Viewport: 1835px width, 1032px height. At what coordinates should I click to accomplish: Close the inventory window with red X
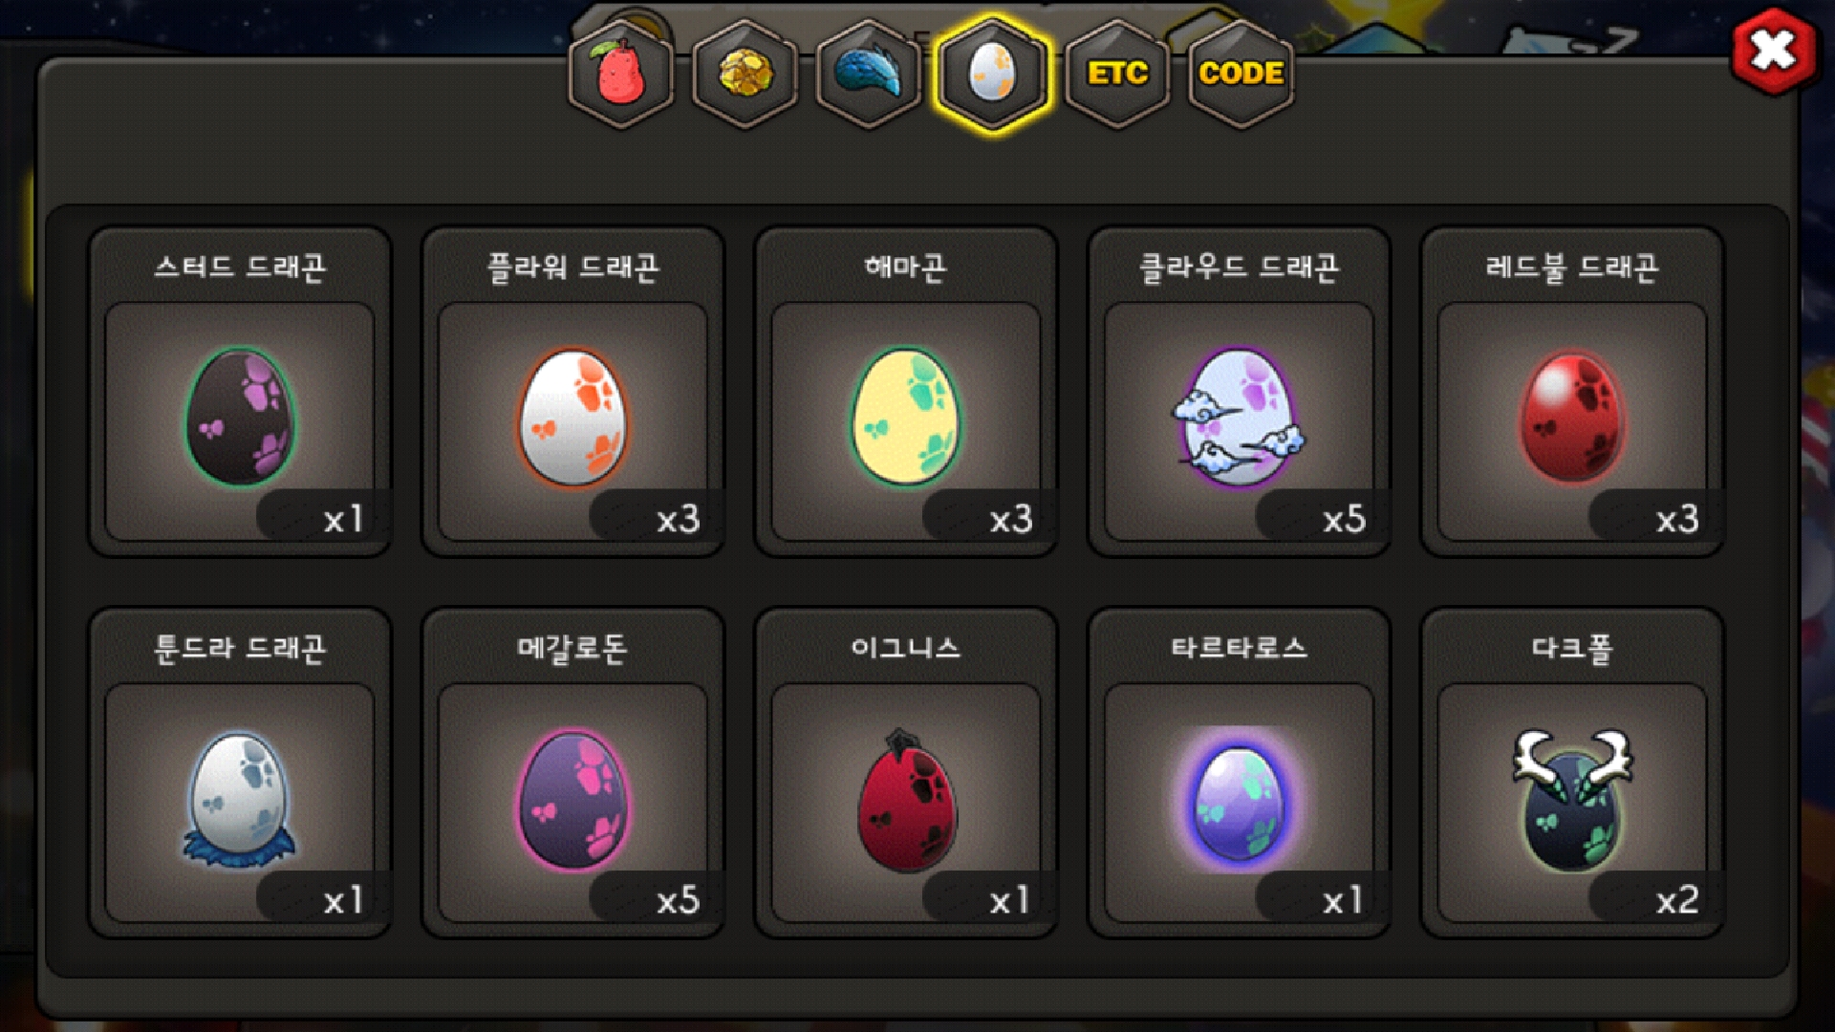pos(1774,51)
